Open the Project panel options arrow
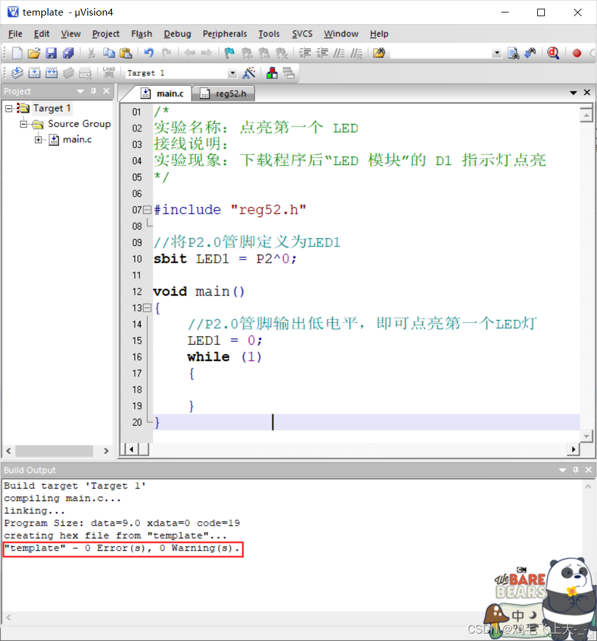This screenshot has height=641, width=597. coord(80,91)
